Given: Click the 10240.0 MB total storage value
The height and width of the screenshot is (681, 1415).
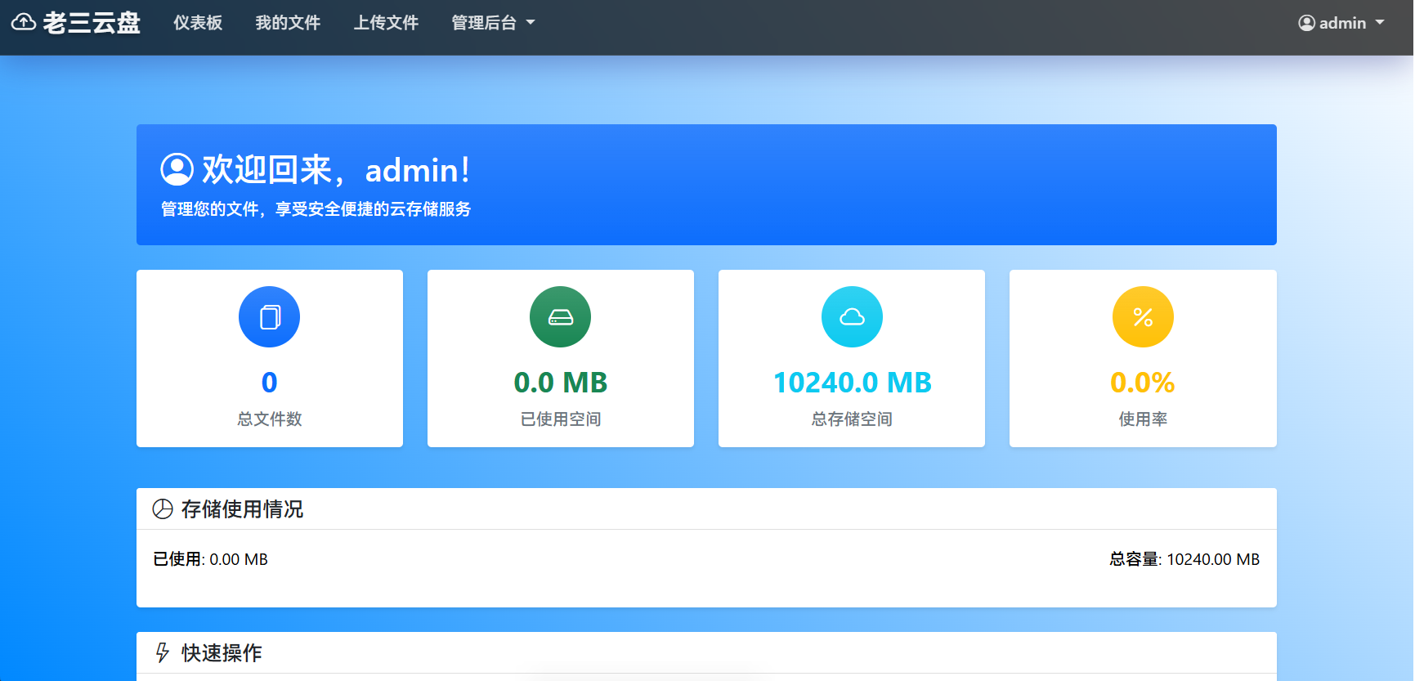Looking at the screenshot, I should click(x=852, y=382).
